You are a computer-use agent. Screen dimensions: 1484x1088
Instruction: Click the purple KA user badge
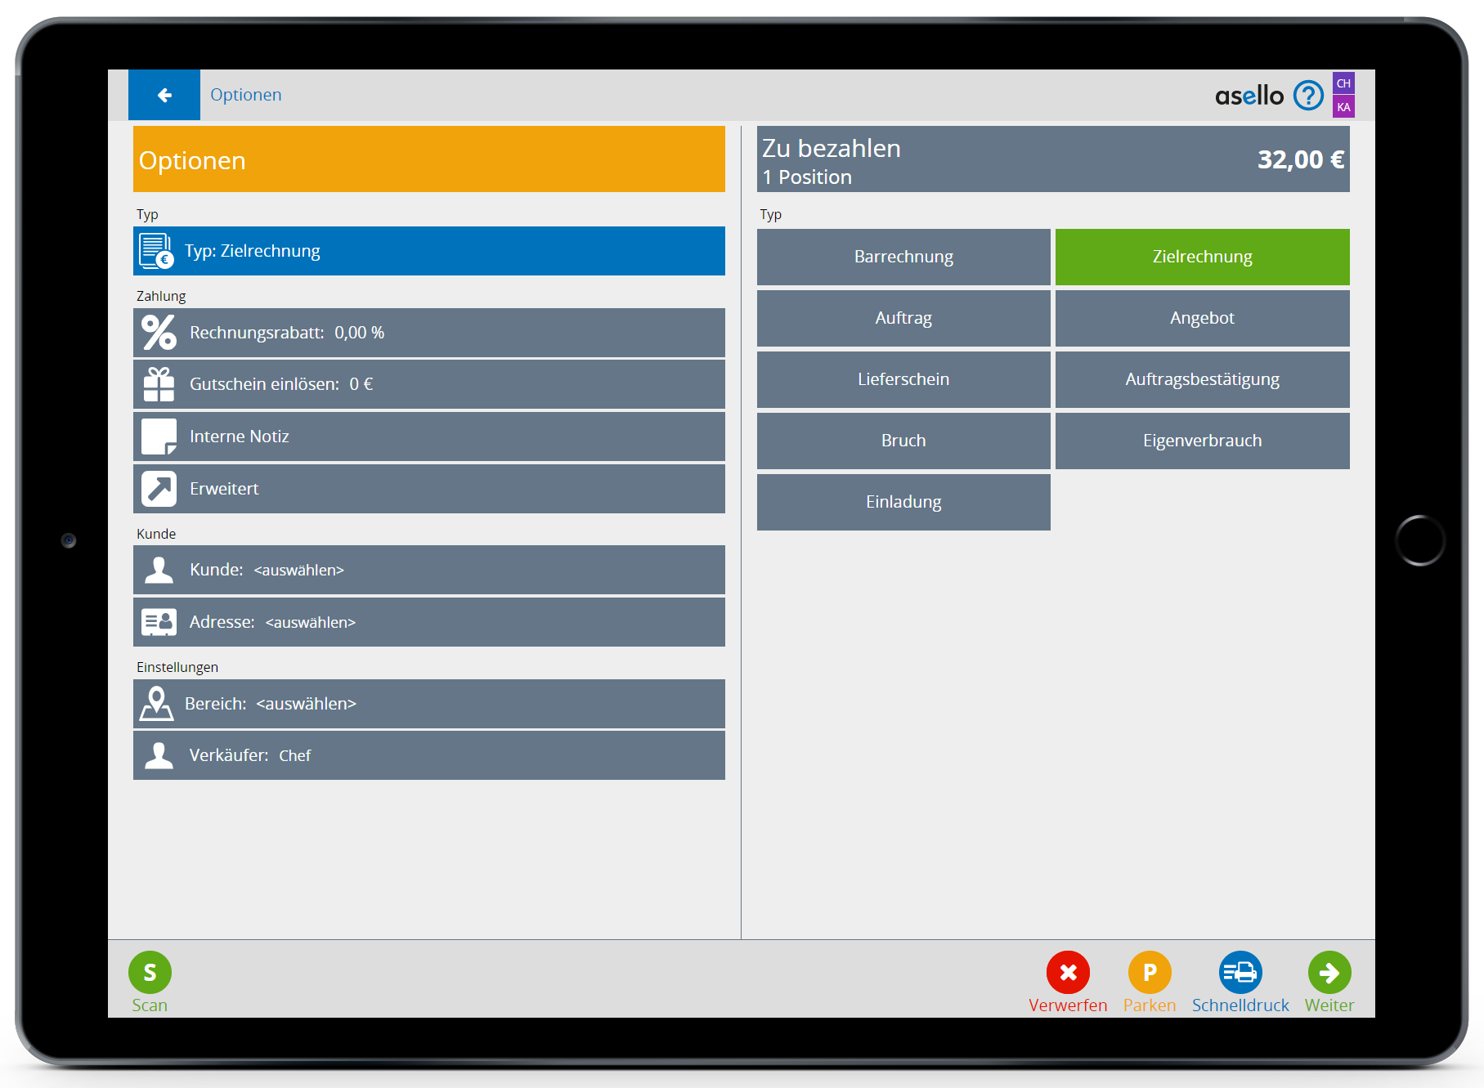point(1343,107)
